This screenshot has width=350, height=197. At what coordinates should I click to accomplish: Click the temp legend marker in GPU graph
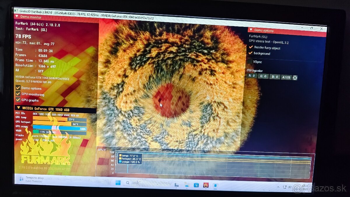point(120,155)
